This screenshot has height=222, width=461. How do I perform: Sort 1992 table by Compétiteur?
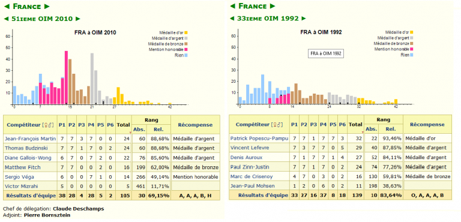pos(252,125)
